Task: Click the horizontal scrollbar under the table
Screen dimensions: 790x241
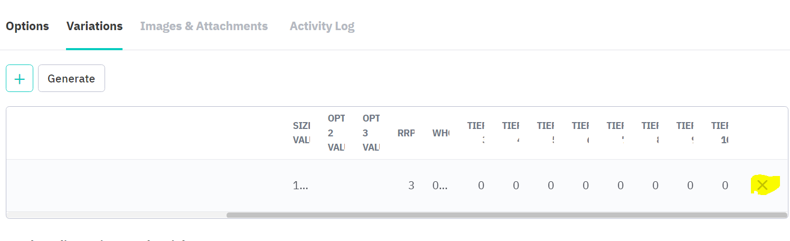Action: pyautogui.click(x=506, y=215)
